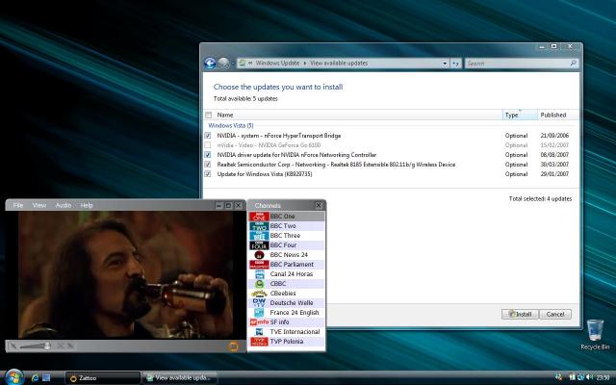
Task: Open the address bar history dropdown
Action: tap(445, 64)
